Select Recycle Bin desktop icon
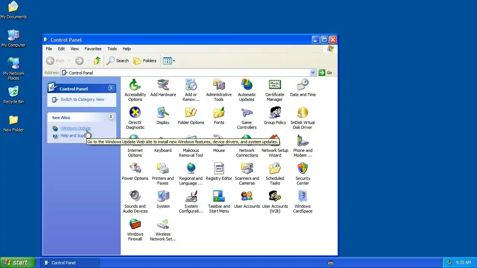 click(x=13, y=95)
